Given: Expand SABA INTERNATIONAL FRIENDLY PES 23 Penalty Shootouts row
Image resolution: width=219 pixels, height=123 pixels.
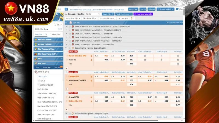Looking at the screenshot, I should [x=66, y=27].
